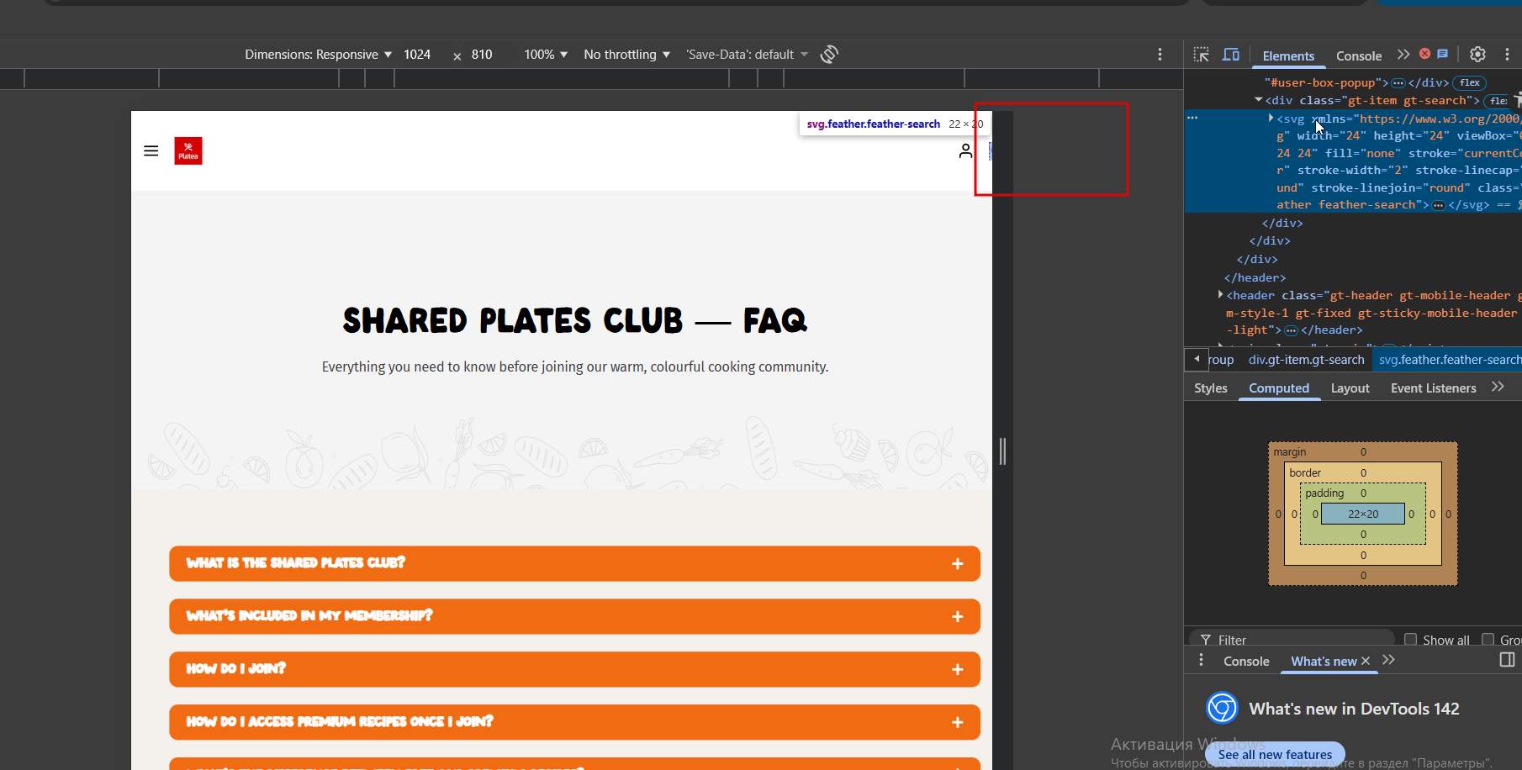
Task: Click the flex badge next to #user-box-popup div
Action: 1470,82
